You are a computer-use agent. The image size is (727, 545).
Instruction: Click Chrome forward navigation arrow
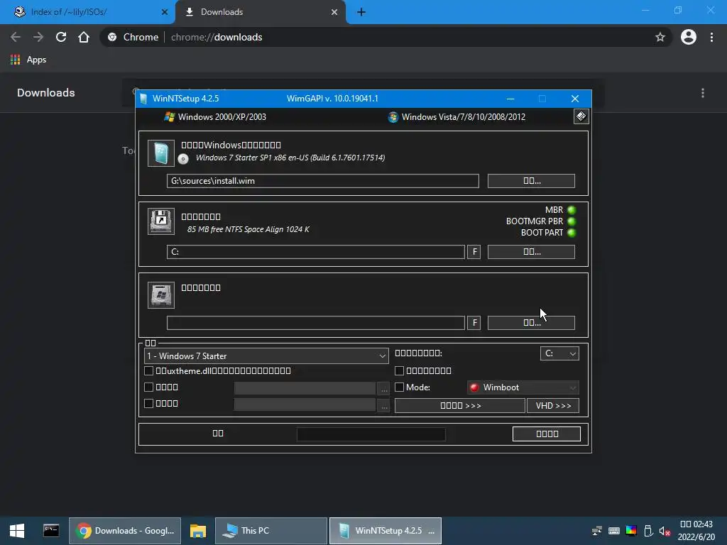point(38,37)
